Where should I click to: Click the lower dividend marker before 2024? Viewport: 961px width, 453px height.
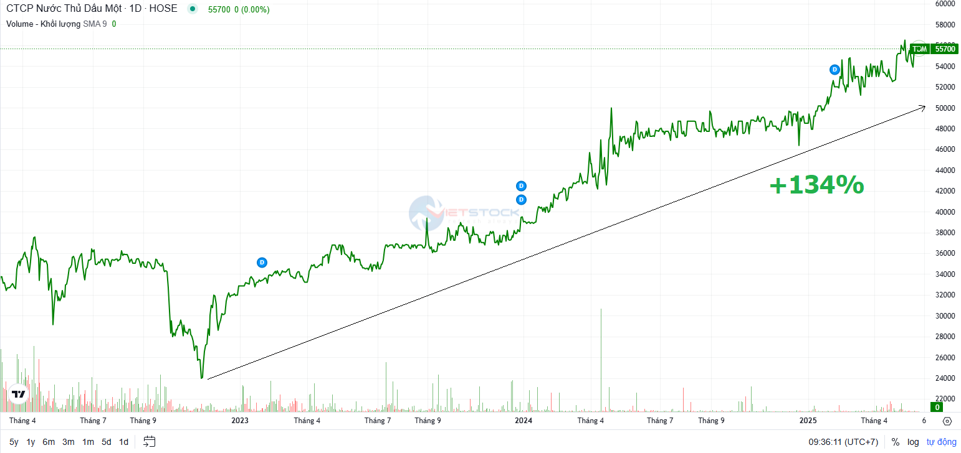[522, 200]
